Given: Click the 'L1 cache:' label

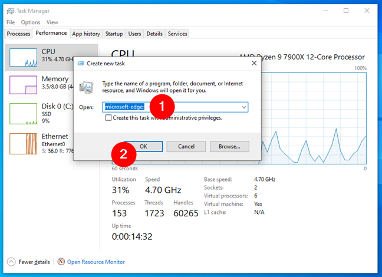Looking at the screenshot, I should point(215,212).
